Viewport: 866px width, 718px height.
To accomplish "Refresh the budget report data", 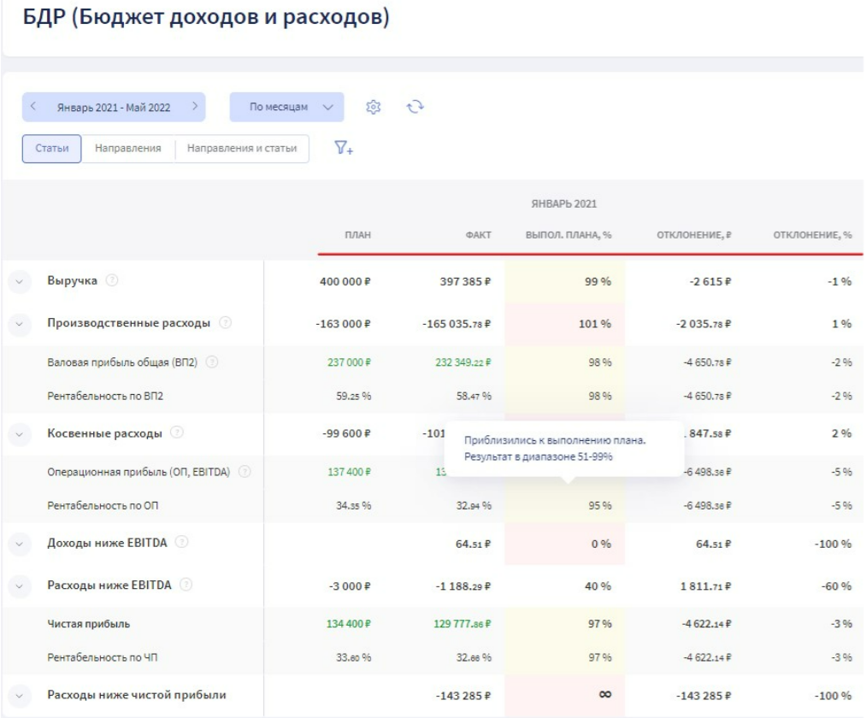I will 415,107.
